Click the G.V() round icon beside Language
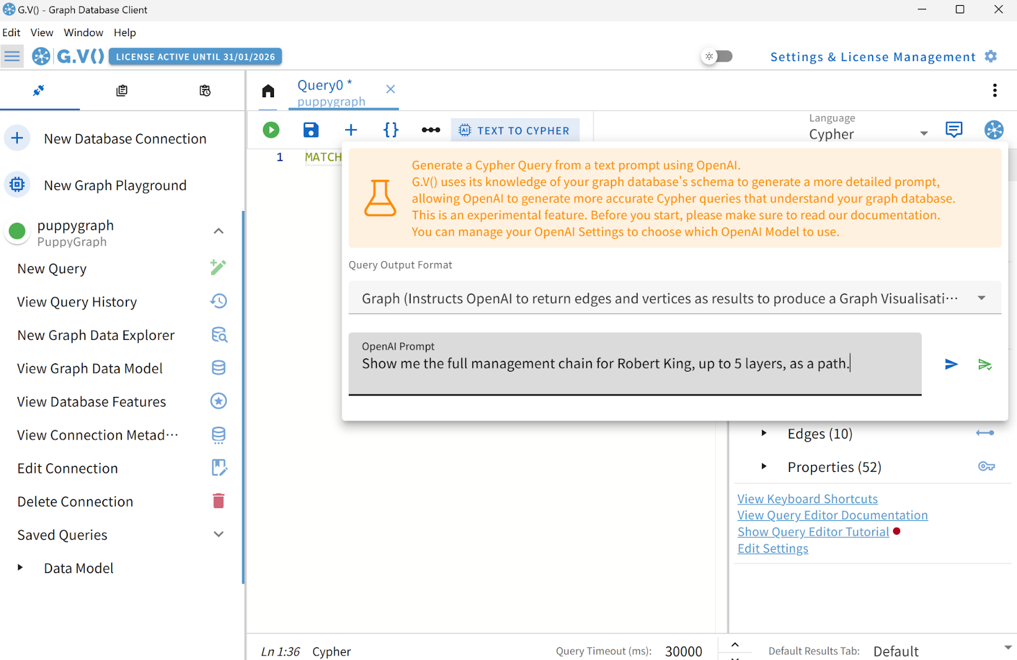Image resolution: width=1017 pixels, height=660 pixels. click(x=994, y=130)
